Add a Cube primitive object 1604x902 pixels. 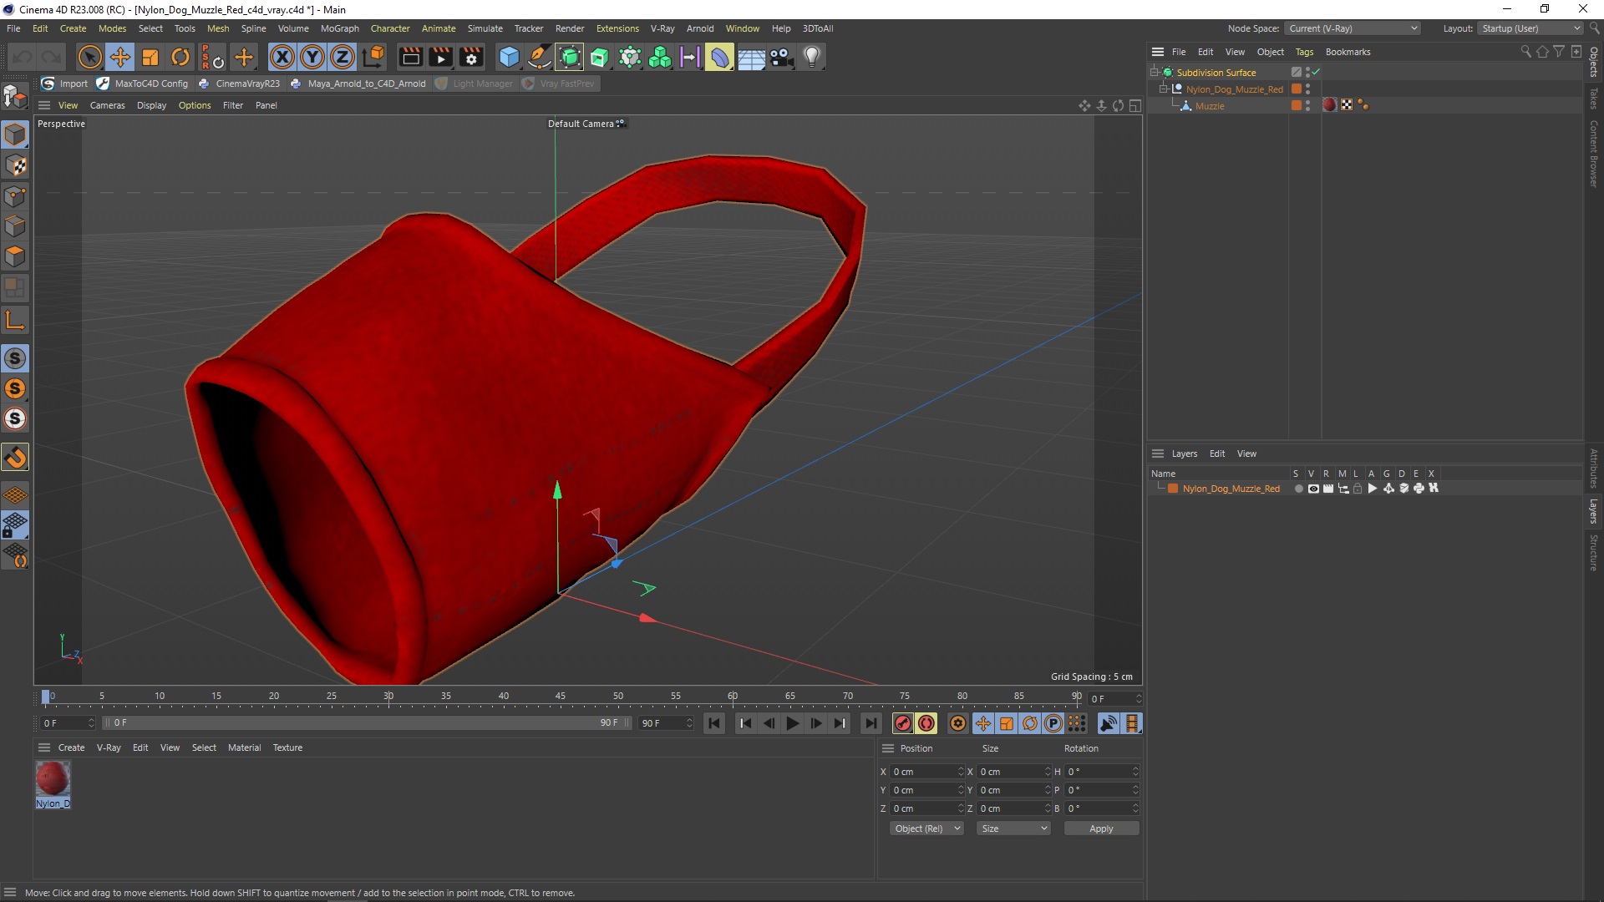point(509,57)
